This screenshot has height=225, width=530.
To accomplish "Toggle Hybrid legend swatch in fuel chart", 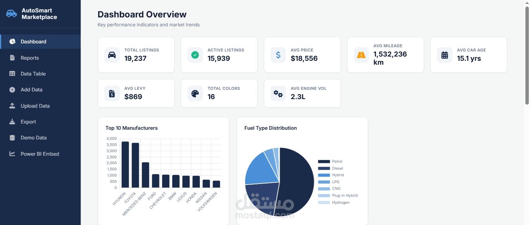I will [324, 175].
